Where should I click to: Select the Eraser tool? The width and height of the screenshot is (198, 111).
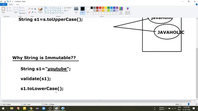coord(29,12)
